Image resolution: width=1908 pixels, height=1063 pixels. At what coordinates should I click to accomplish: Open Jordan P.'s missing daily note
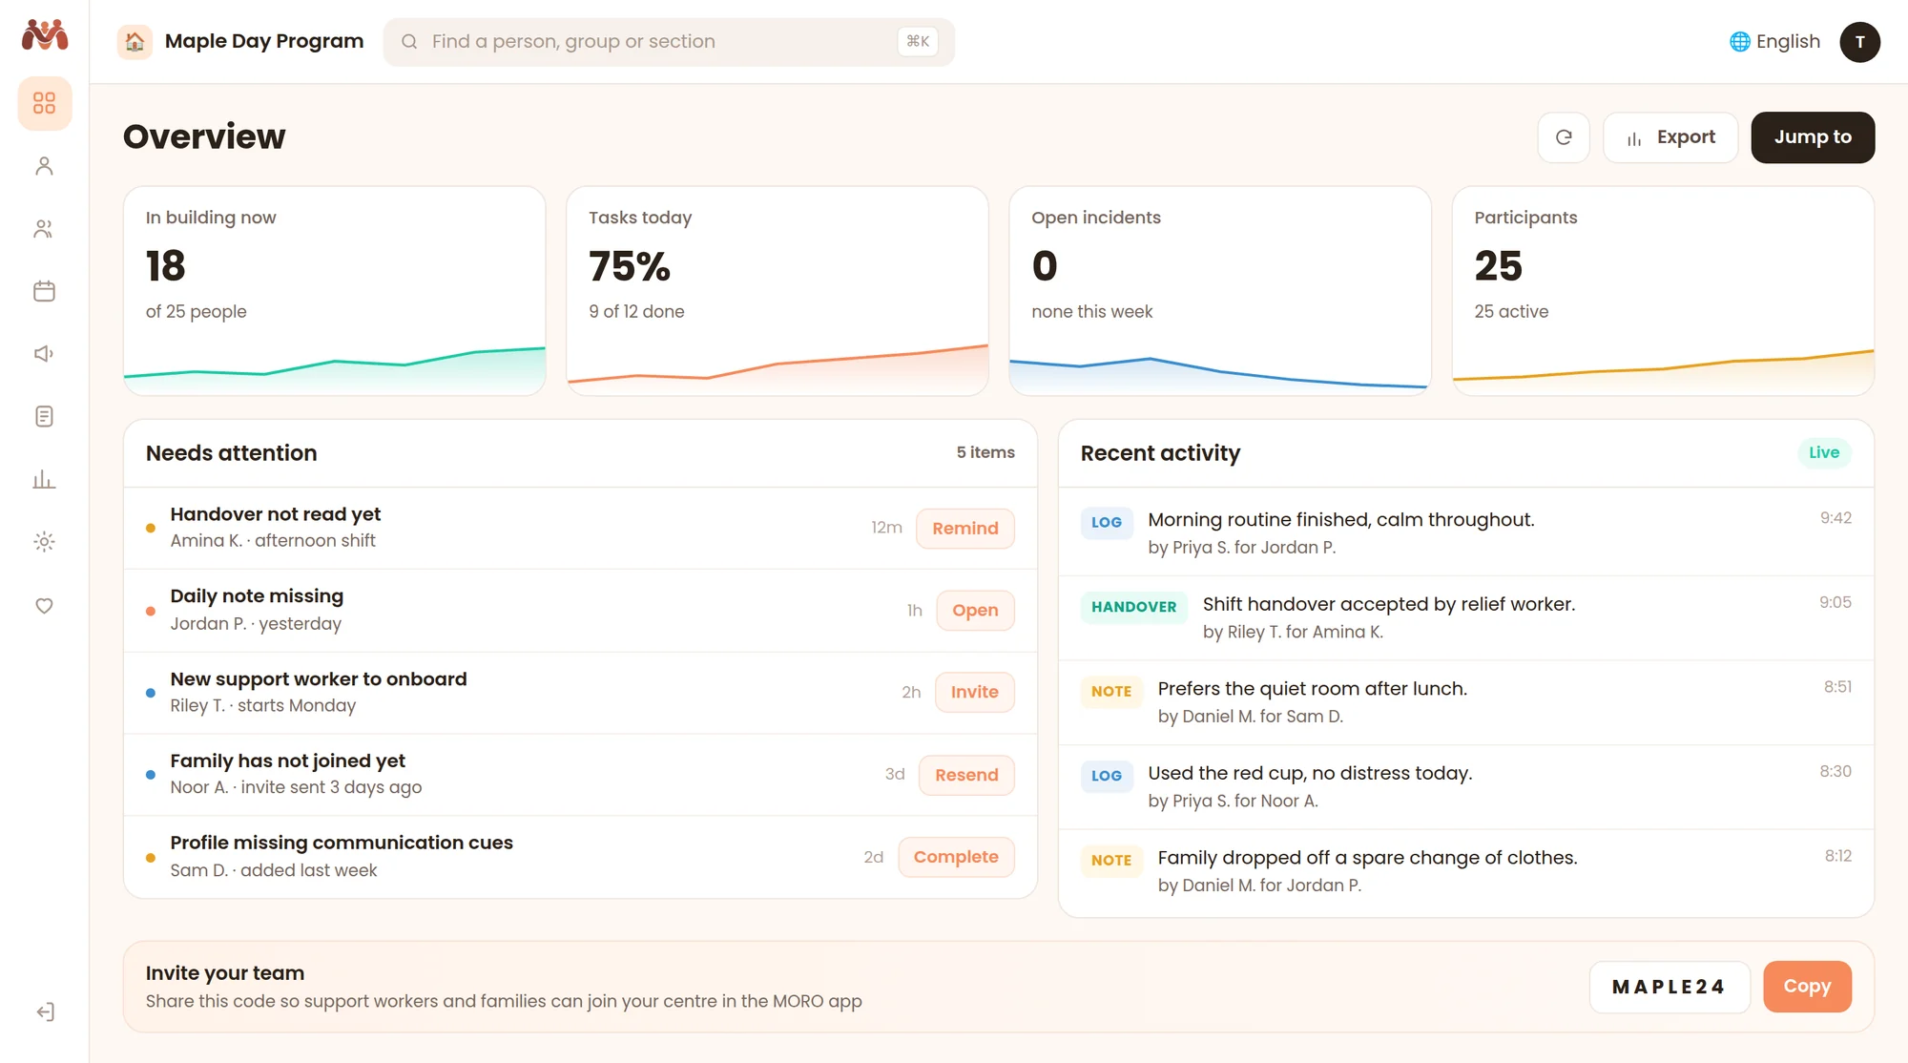click(x=975, y=611)
